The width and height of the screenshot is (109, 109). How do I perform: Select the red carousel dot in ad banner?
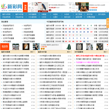107,45
